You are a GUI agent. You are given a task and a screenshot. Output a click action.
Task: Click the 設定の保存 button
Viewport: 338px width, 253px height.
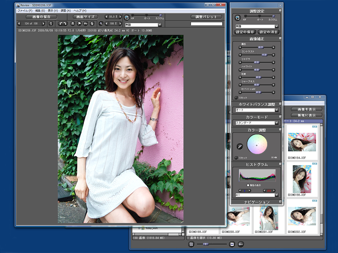pyautogui.click(x=245, y=32)
